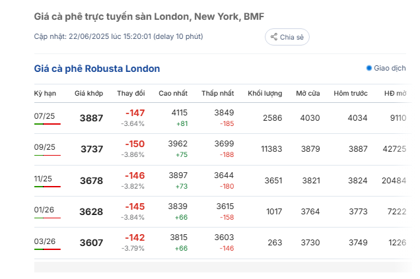Click the lowest price 3849
Image resolution: width=420 pixels, height=279 pixels.
tap(224, 113)
